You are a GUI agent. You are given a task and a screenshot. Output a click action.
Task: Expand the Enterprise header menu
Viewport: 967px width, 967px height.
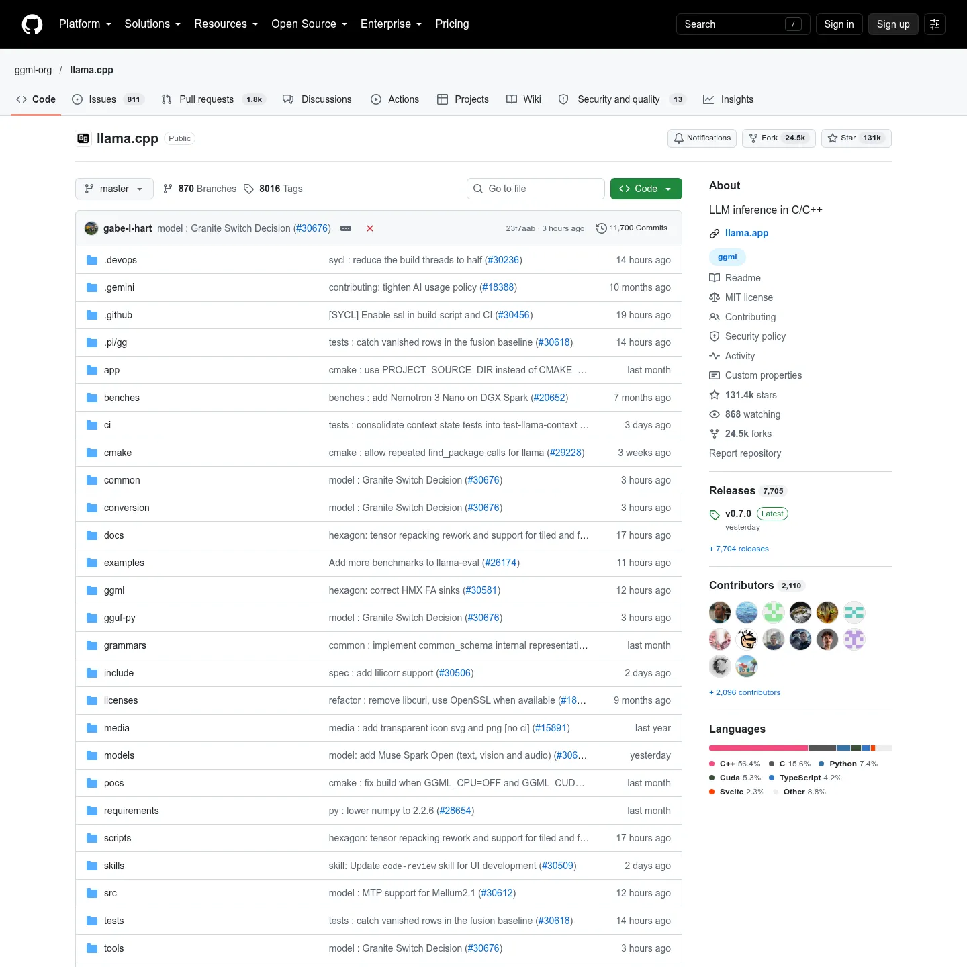pos(392,24)
